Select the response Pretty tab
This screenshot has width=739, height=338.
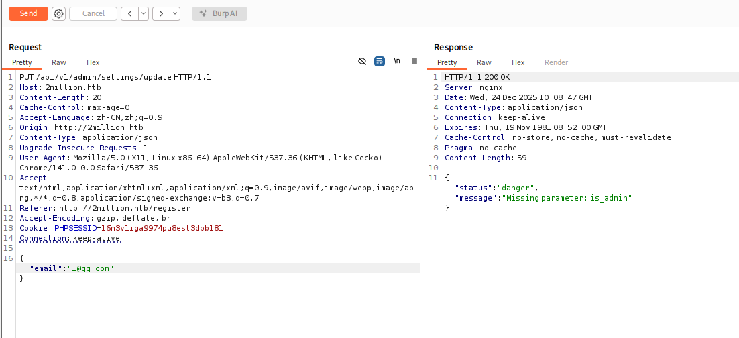click(x=447, y=62)
